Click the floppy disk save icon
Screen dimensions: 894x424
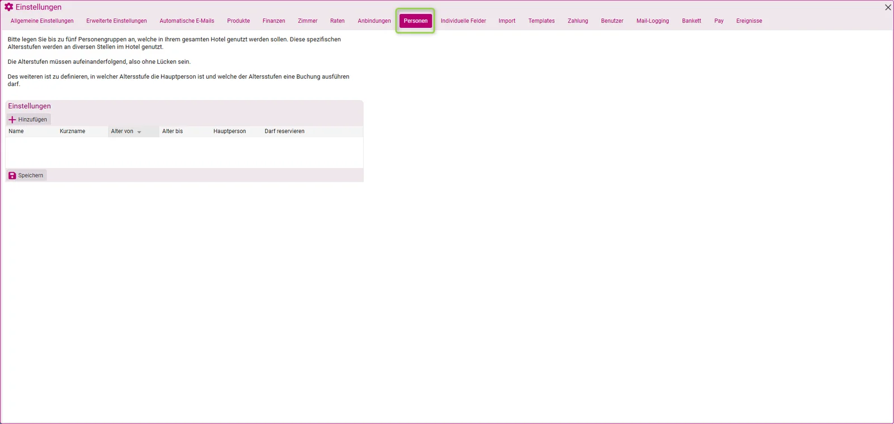click(x=12, y=175)
